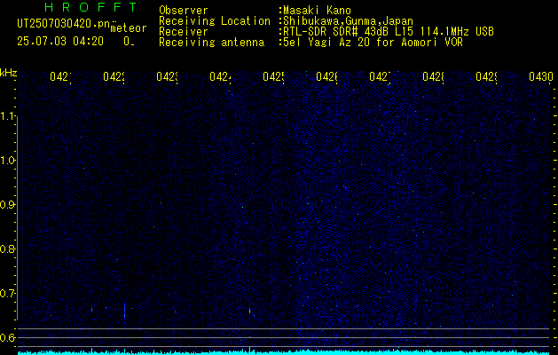Select the date and time 25.07.03 04:20

60,42
